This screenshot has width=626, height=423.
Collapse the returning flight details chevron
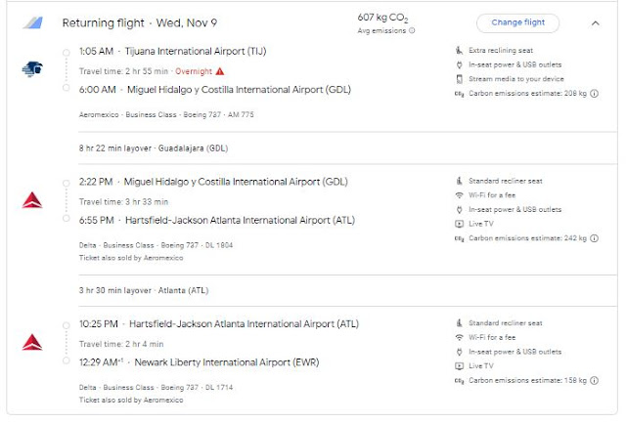click(x=595, y=22)
